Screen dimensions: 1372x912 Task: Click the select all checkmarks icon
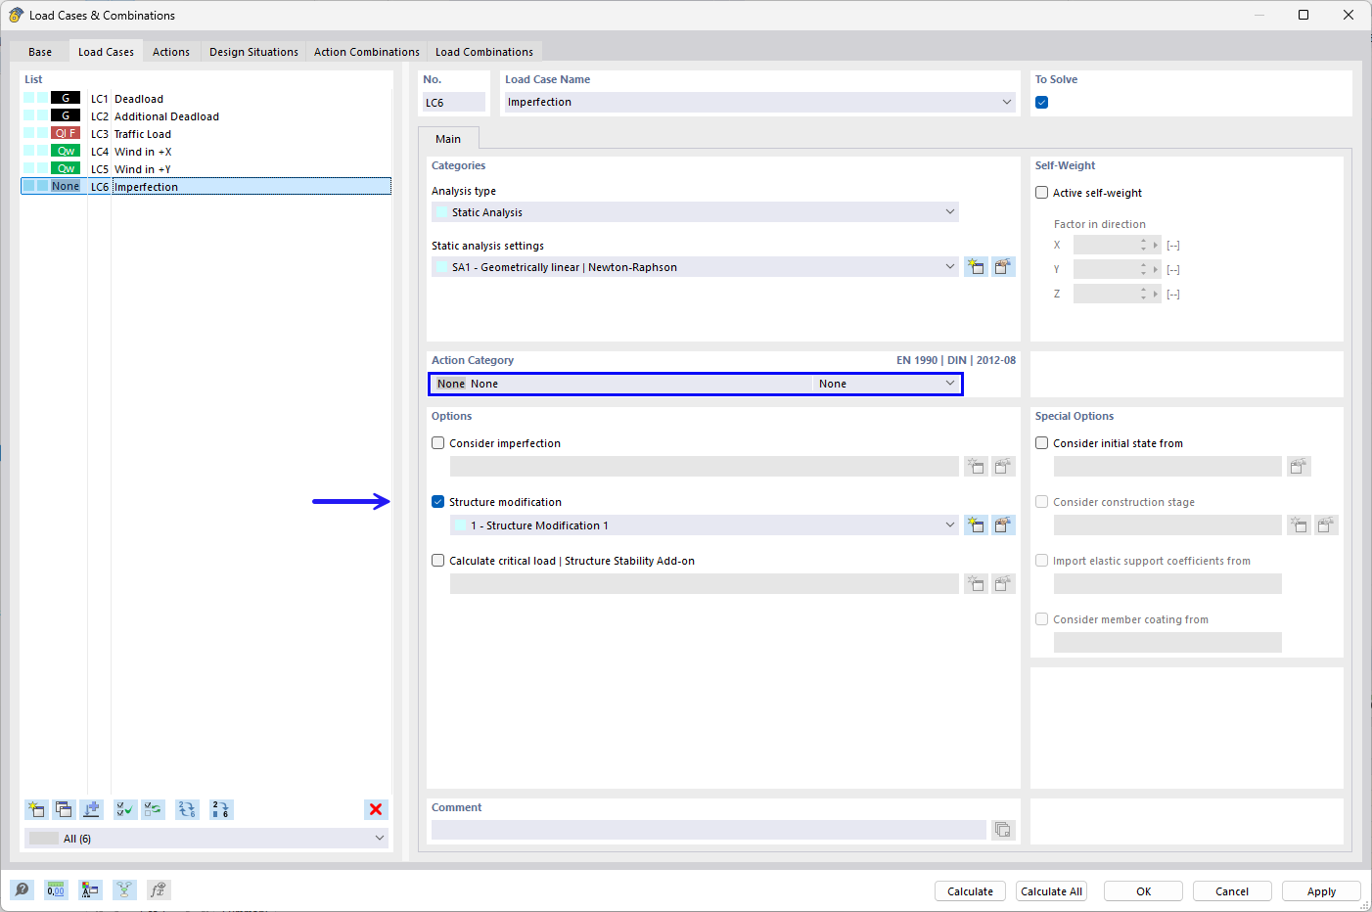(x=125, y=809)
